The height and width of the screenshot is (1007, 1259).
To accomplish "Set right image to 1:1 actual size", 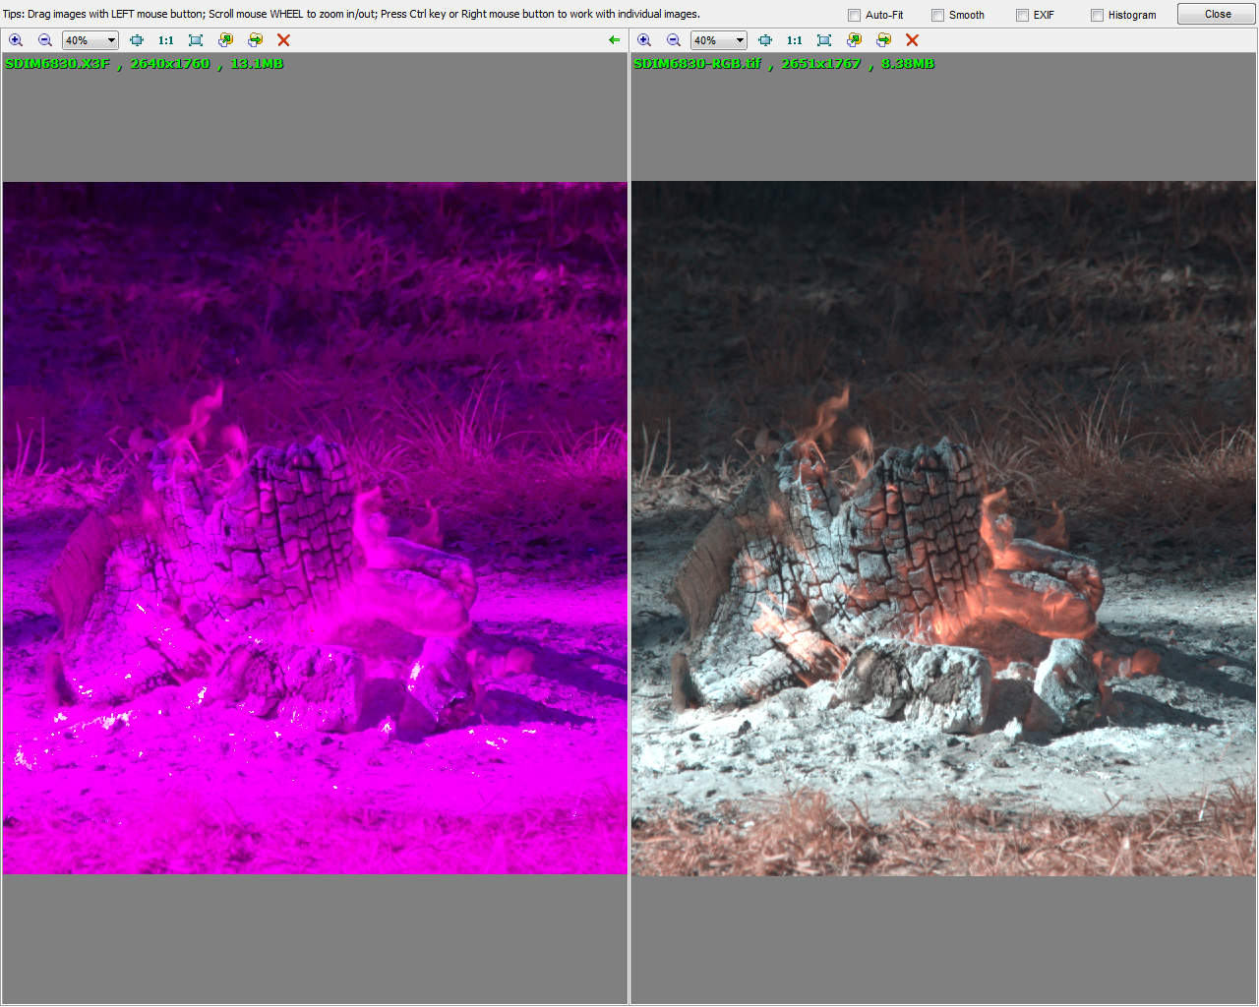I will coord(794,40).
